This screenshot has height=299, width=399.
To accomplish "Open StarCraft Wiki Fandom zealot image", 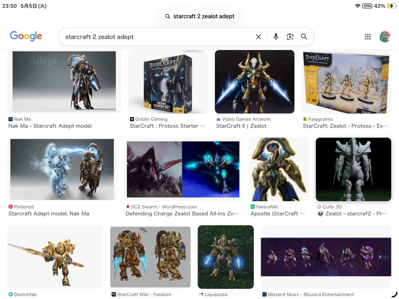I will point(150,257).
